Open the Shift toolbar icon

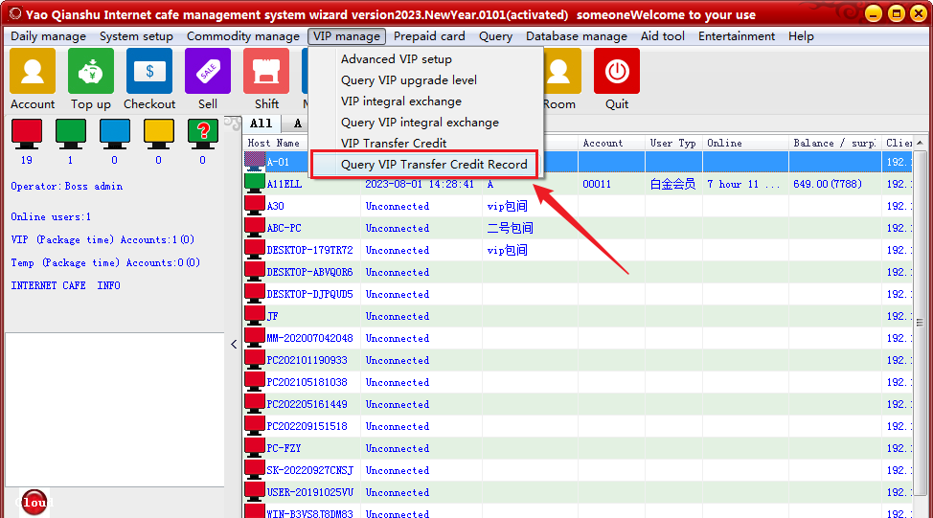click(266, 72)
